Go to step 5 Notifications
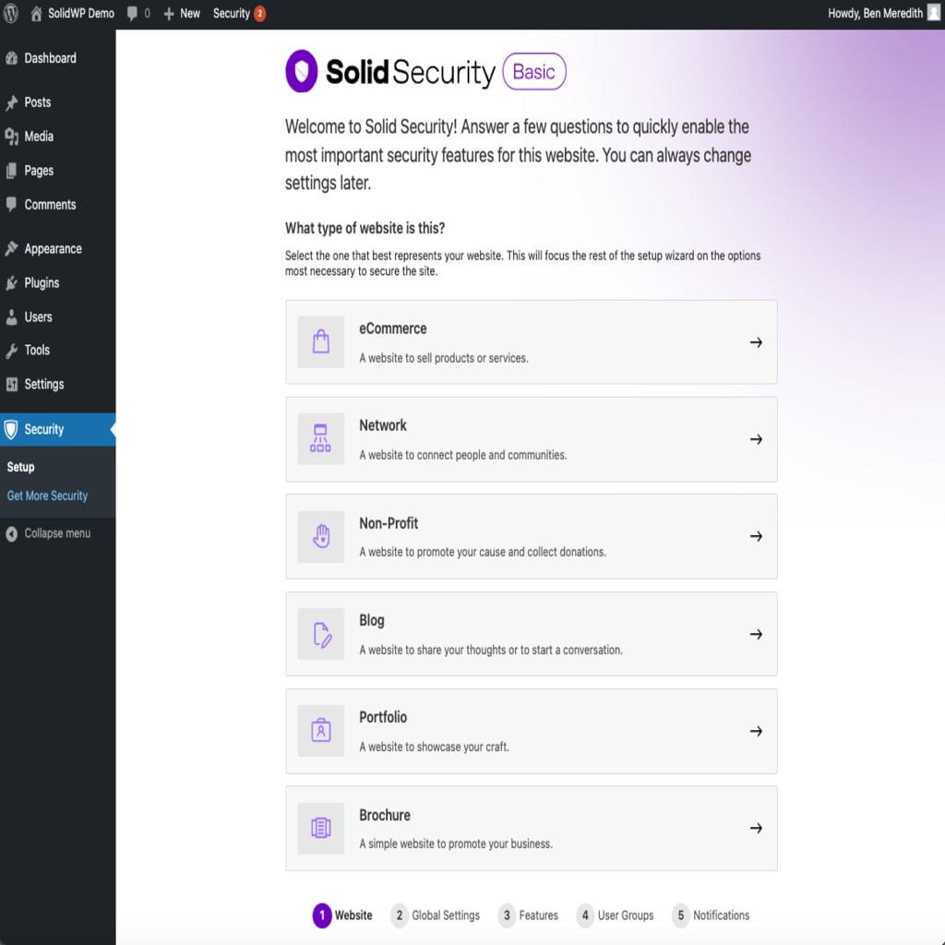The width and height of the screenshot is (945, 945). 711,915
